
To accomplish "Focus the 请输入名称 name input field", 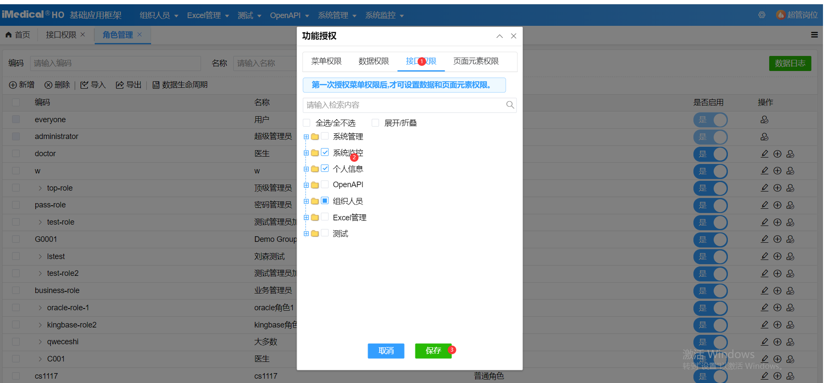I will [265, 63].
